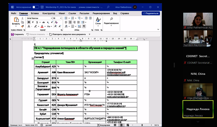Switch to the Конструктор tab
Image resolution: width=217 pixels, height=127 pixels.
[x=49, y=14]
